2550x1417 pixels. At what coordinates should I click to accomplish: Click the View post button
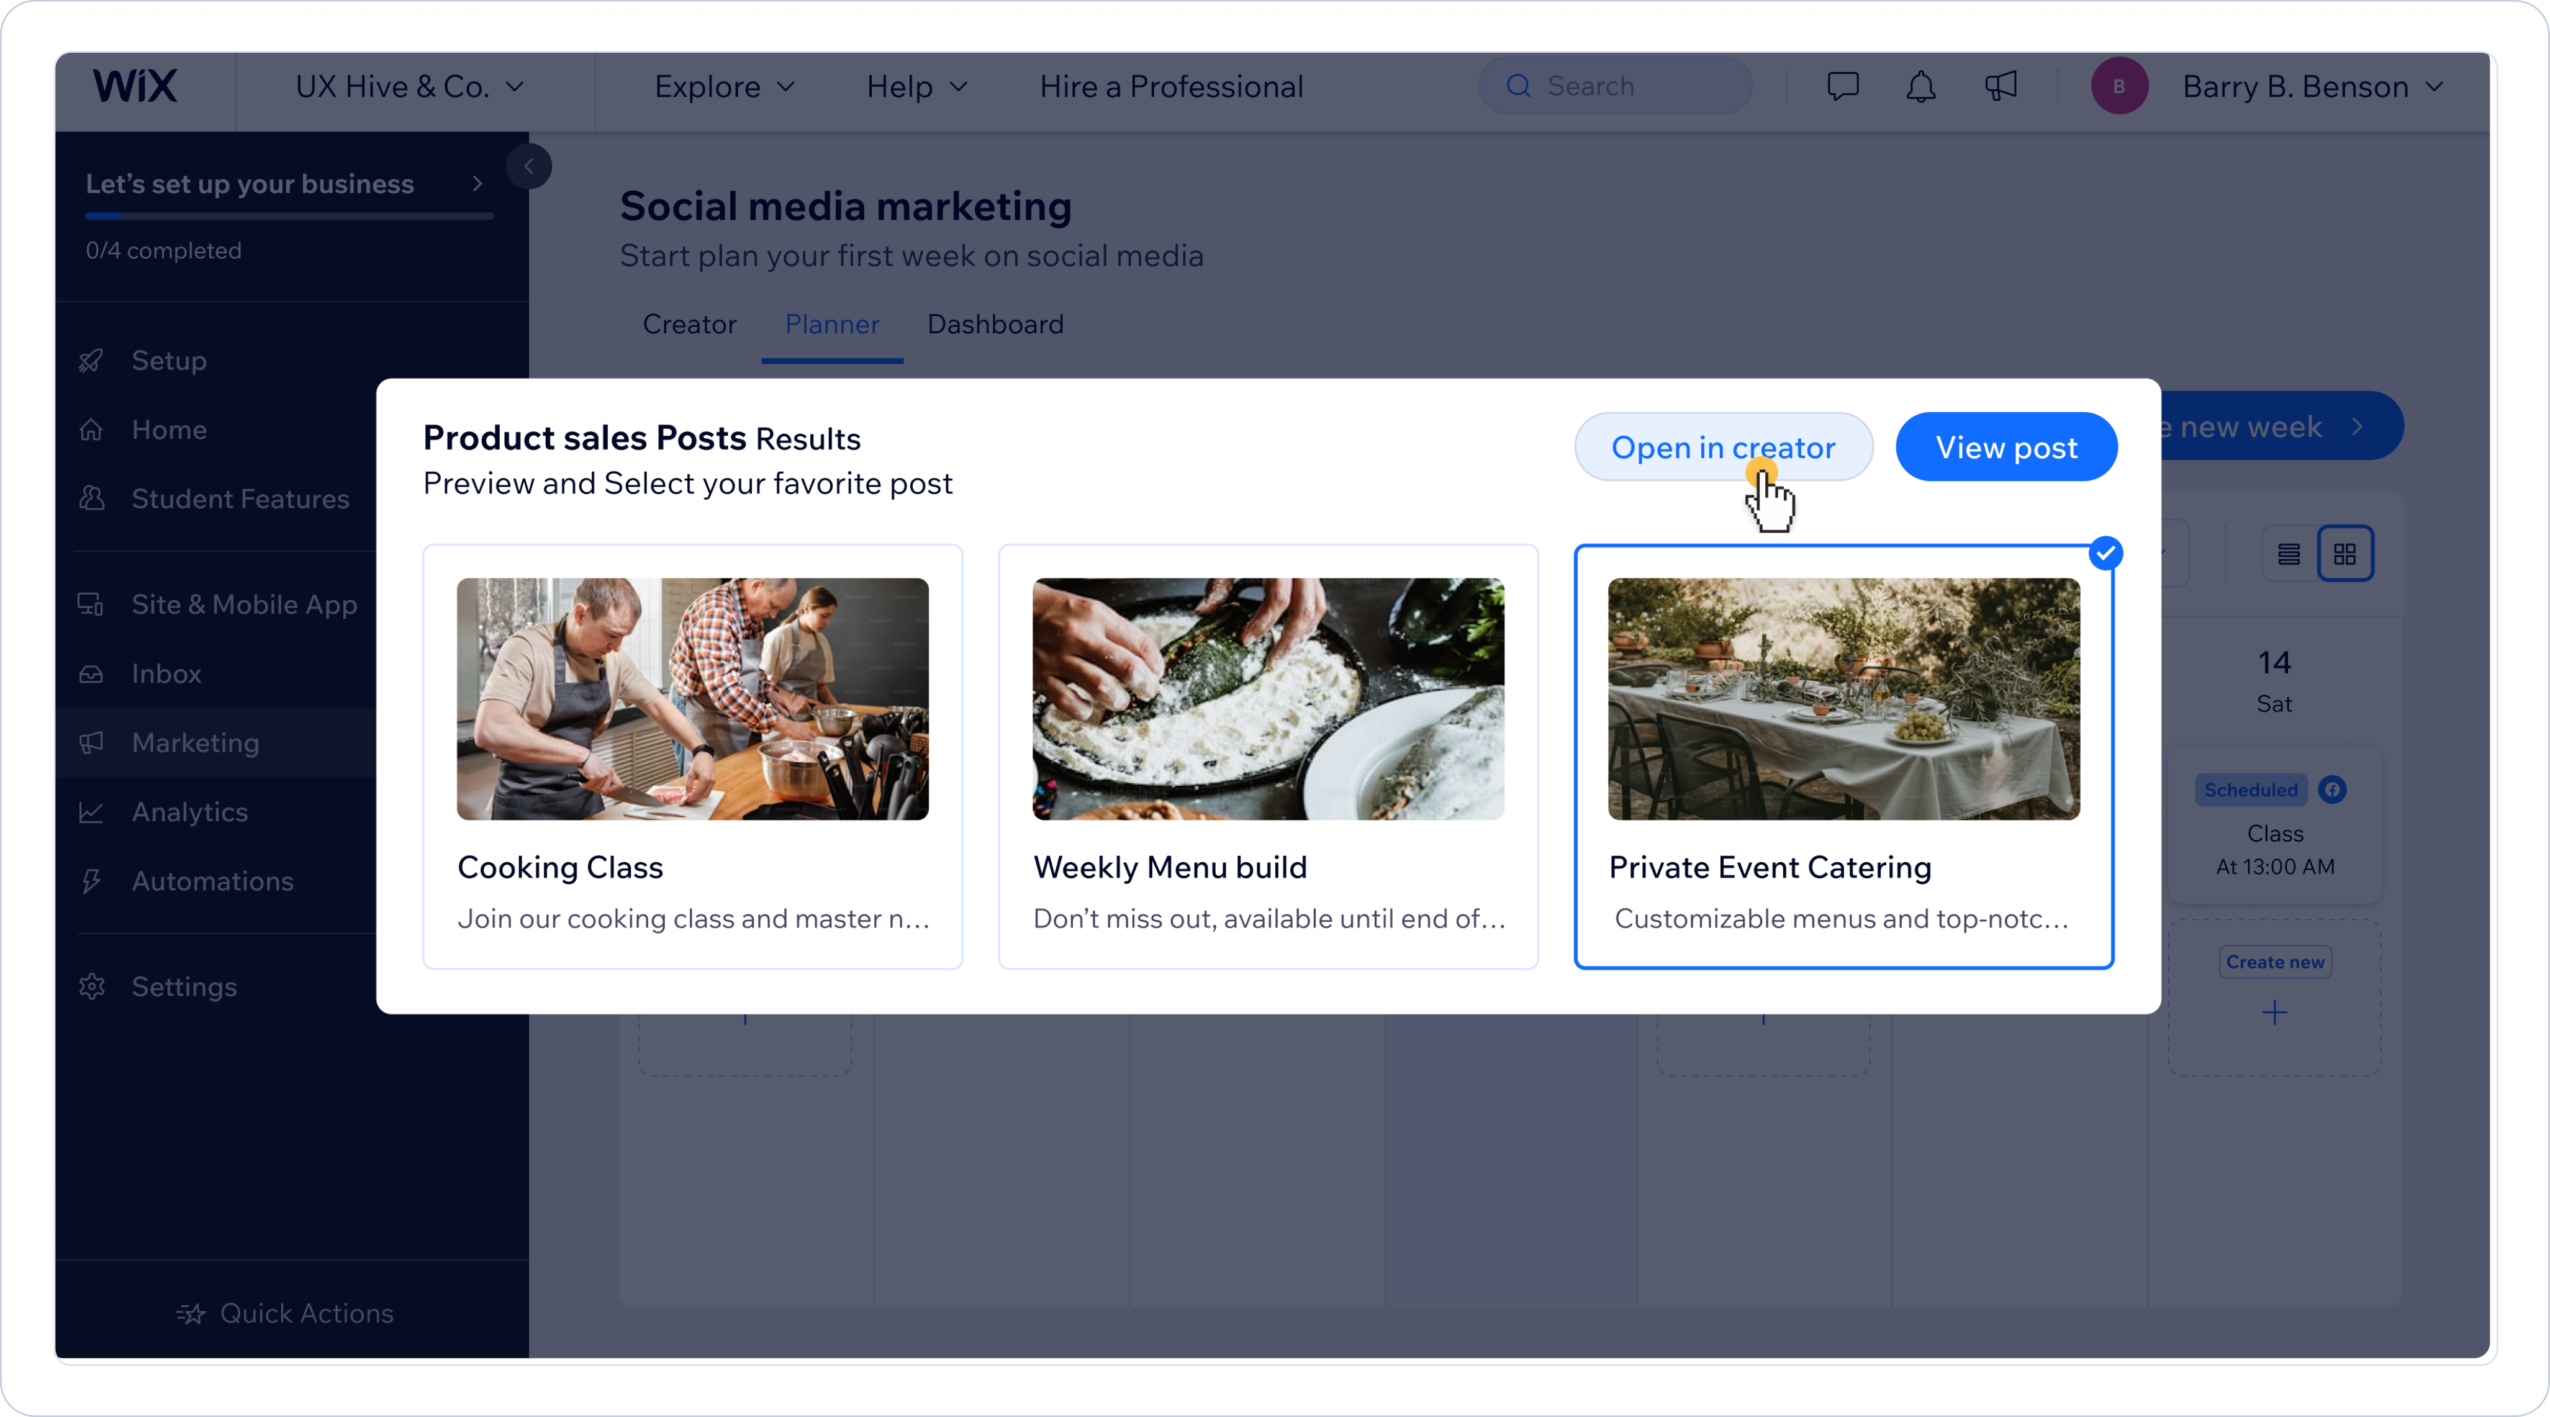pos(2005,448)
